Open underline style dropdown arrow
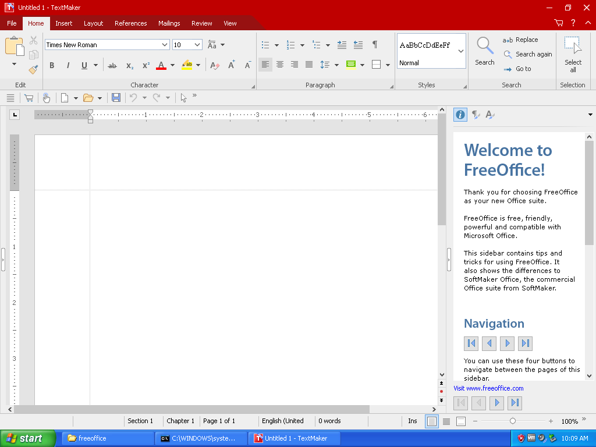 [96, 65]
